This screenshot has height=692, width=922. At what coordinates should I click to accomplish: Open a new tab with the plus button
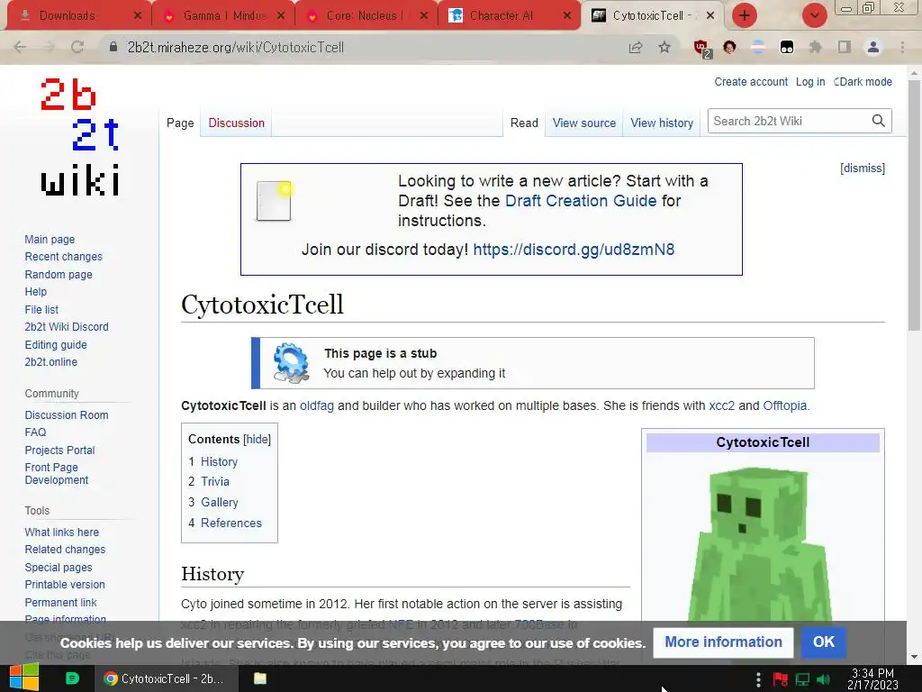click(745, 15)
